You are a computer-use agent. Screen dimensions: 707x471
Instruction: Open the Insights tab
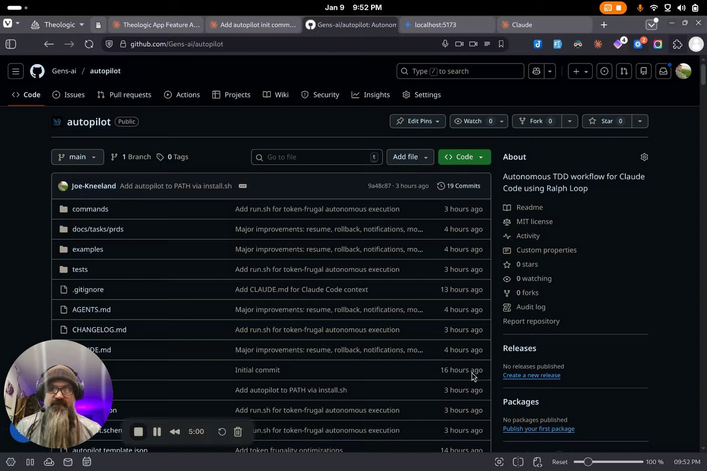371,95
